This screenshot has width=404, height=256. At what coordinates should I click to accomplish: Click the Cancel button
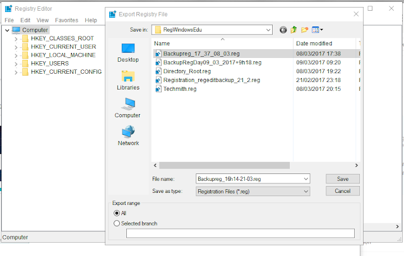click(342, 191)
